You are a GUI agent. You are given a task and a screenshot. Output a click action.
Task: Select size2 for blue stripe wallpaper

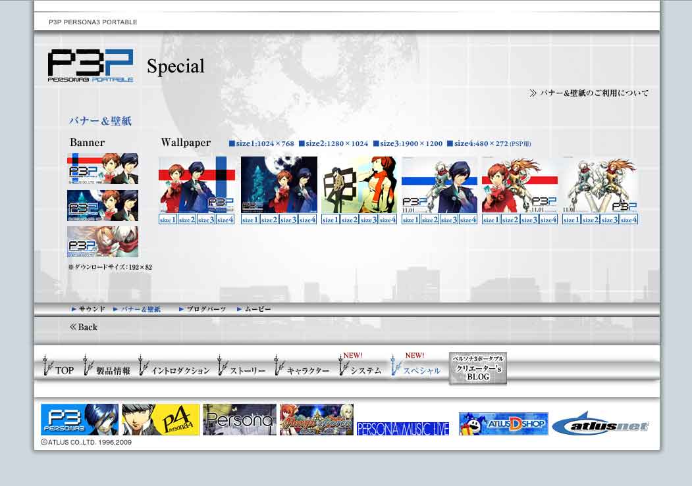point(429,220)
